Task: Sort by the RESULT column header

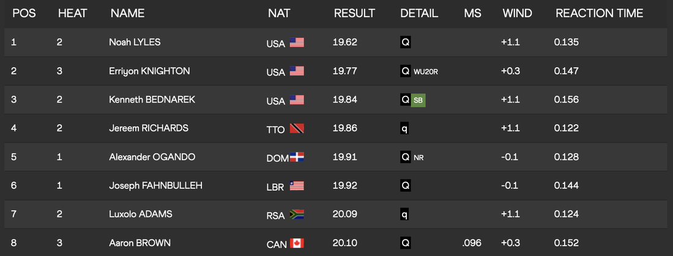Action: click(354, 13)
